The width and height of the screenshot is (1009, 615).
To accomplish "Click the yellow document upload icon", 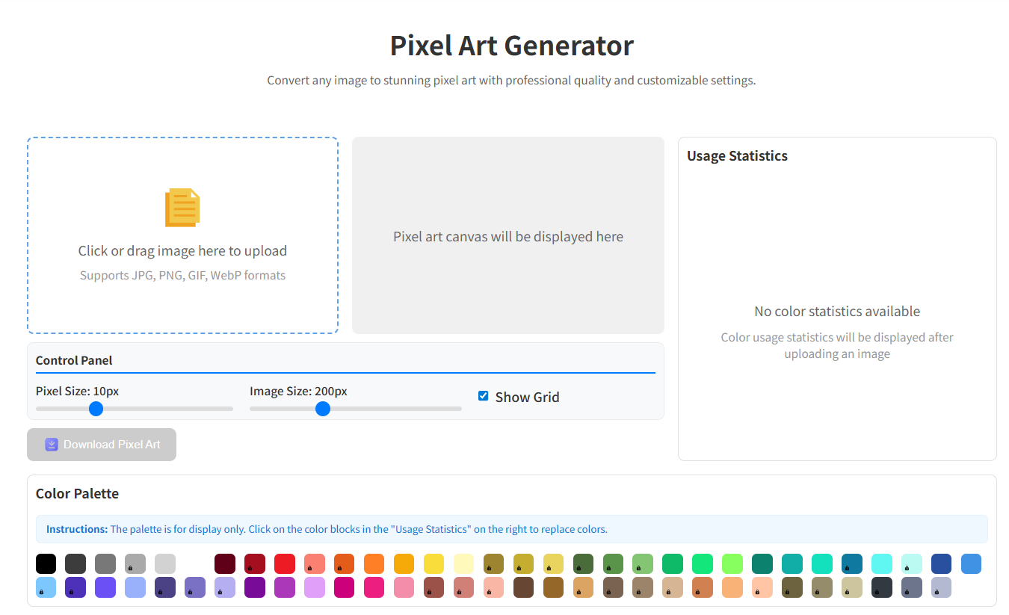I will (x=182, y=207).
